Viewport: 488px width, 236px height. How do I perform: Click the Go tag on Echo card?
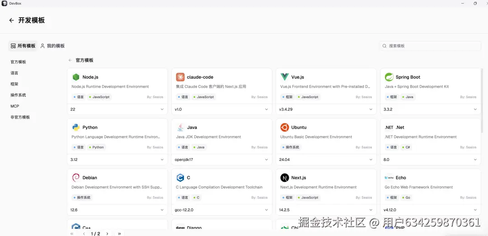(406, 198)
